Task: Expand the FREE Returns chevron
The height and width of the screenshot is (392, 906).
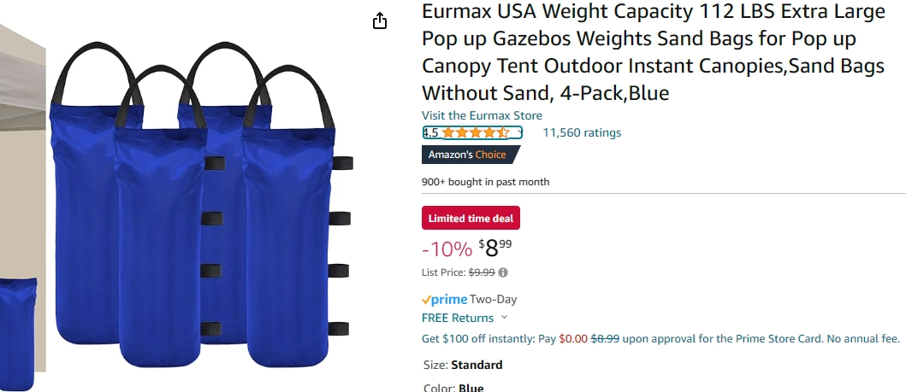Action: pyautogui.click(x=504, y=317)
